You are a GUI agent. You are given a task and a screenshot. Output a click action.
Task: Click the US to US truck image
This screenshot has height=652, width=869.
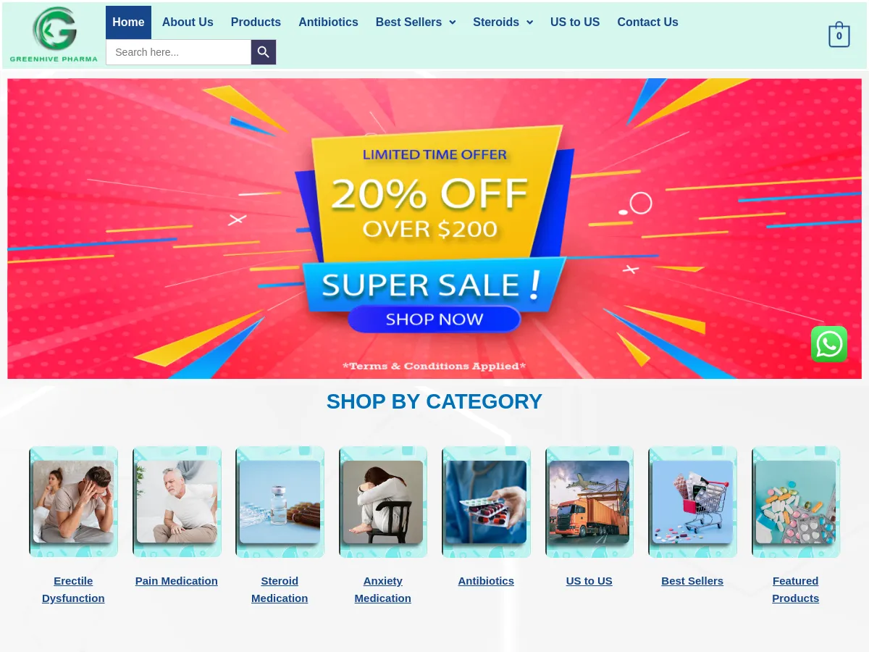(x=589, y=501)
